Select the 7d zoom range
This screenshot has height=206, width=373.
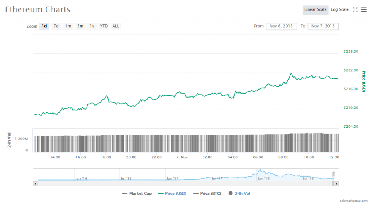tap(56, 26)
